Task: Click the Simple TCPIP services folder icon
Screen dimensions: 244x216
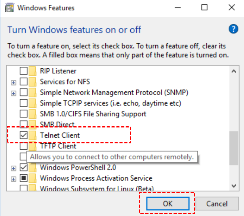Action: [x=33, y=103]
